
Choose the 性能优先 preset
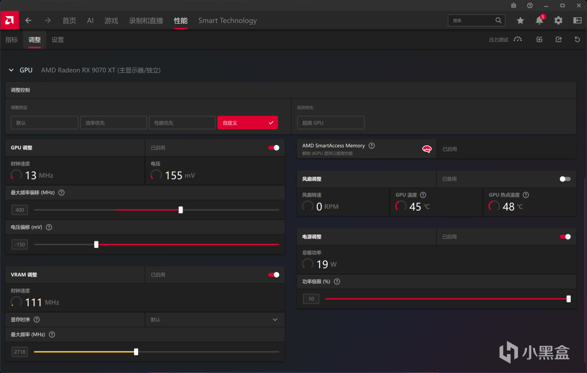point(182,123)
